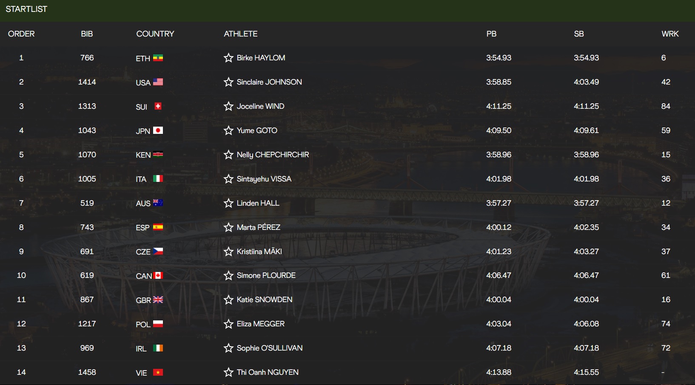Click the star icon beside Joceline WIND
This screenshot has width=695, height=385.
228,106
